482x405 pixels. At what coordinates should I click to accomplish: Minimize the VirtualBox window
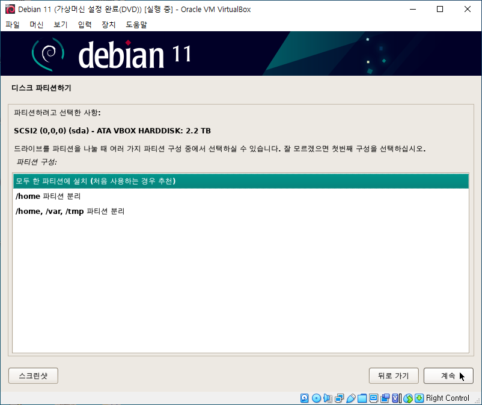(413, 9)
